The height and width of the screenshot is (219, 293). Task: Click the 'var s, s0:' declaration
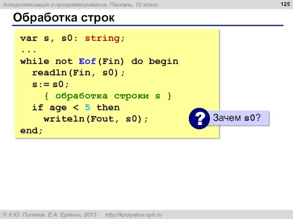coord(49,38)
